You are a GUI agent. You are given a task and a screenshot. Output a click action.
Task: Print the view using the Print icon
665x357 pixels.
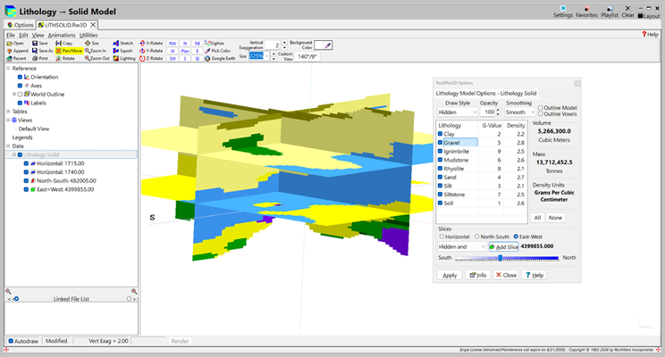40,58
